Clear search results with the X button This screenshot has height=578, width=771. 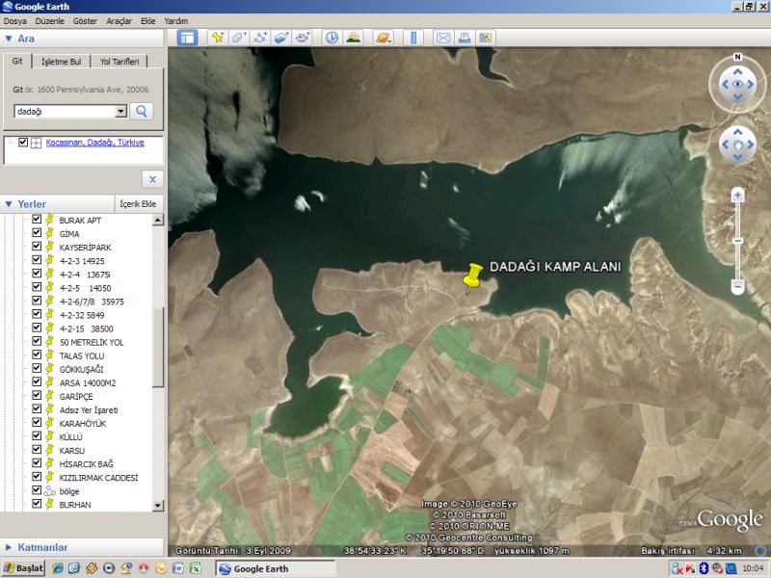[152, 179]
